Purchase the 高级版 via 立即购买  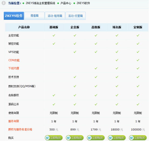[x=96, y=138]
